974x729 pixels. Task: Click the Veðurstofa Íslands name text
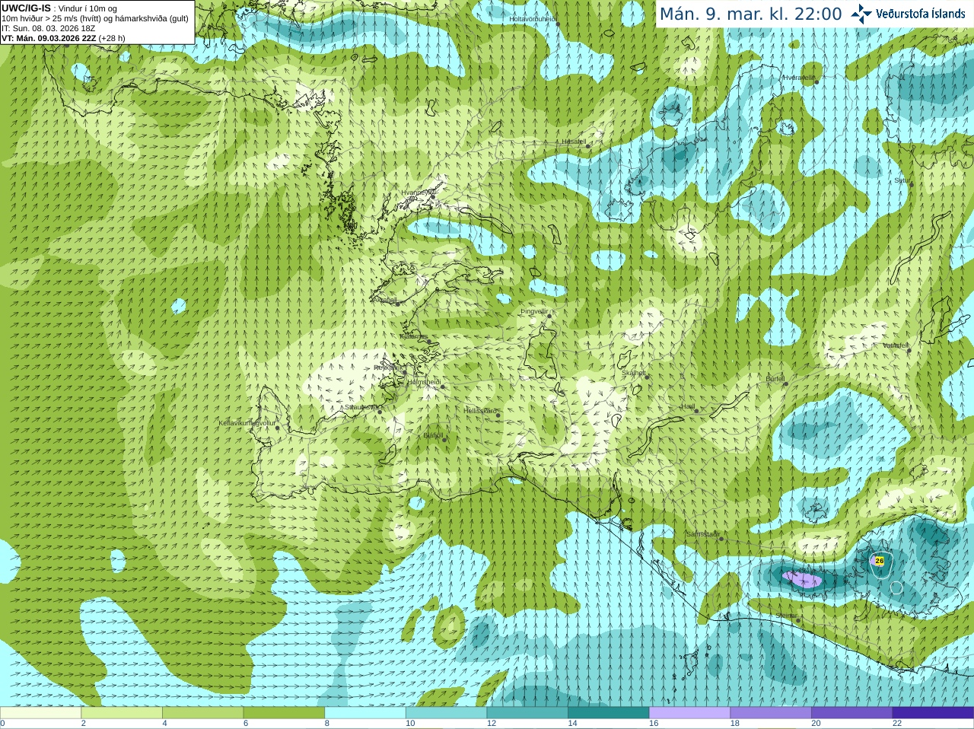click(920, 14)
